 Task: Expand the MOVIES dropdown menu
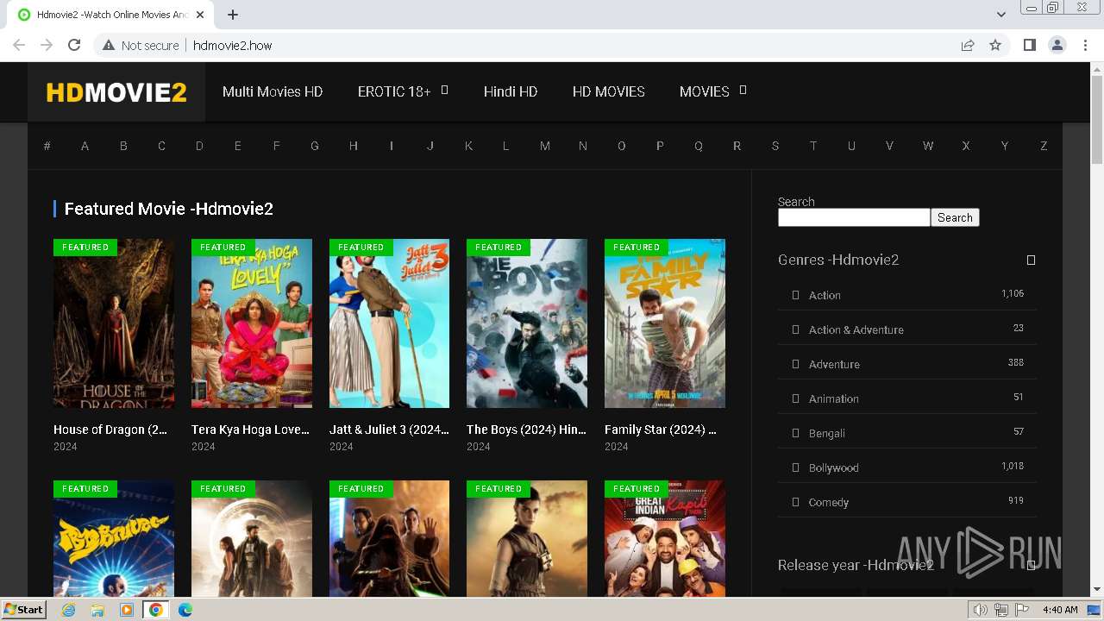[x=712, y=91]
